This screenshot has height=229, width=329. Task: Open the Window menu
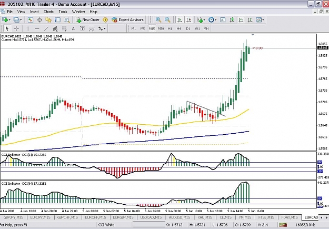[78, 12]
